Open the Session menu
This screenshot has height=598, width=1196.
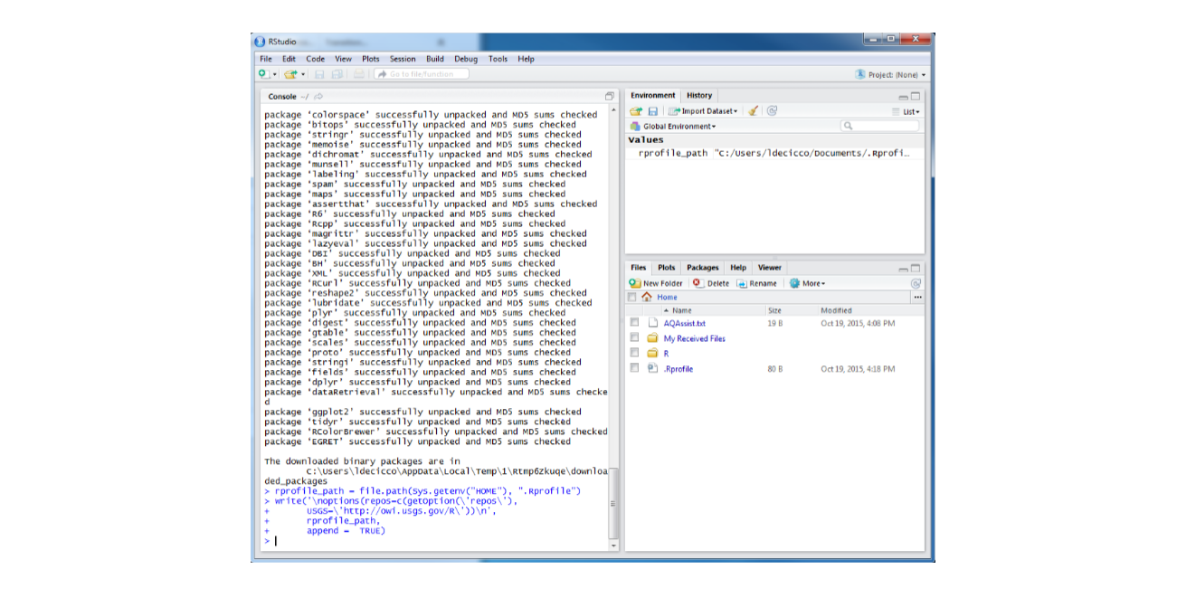[402, 59]
